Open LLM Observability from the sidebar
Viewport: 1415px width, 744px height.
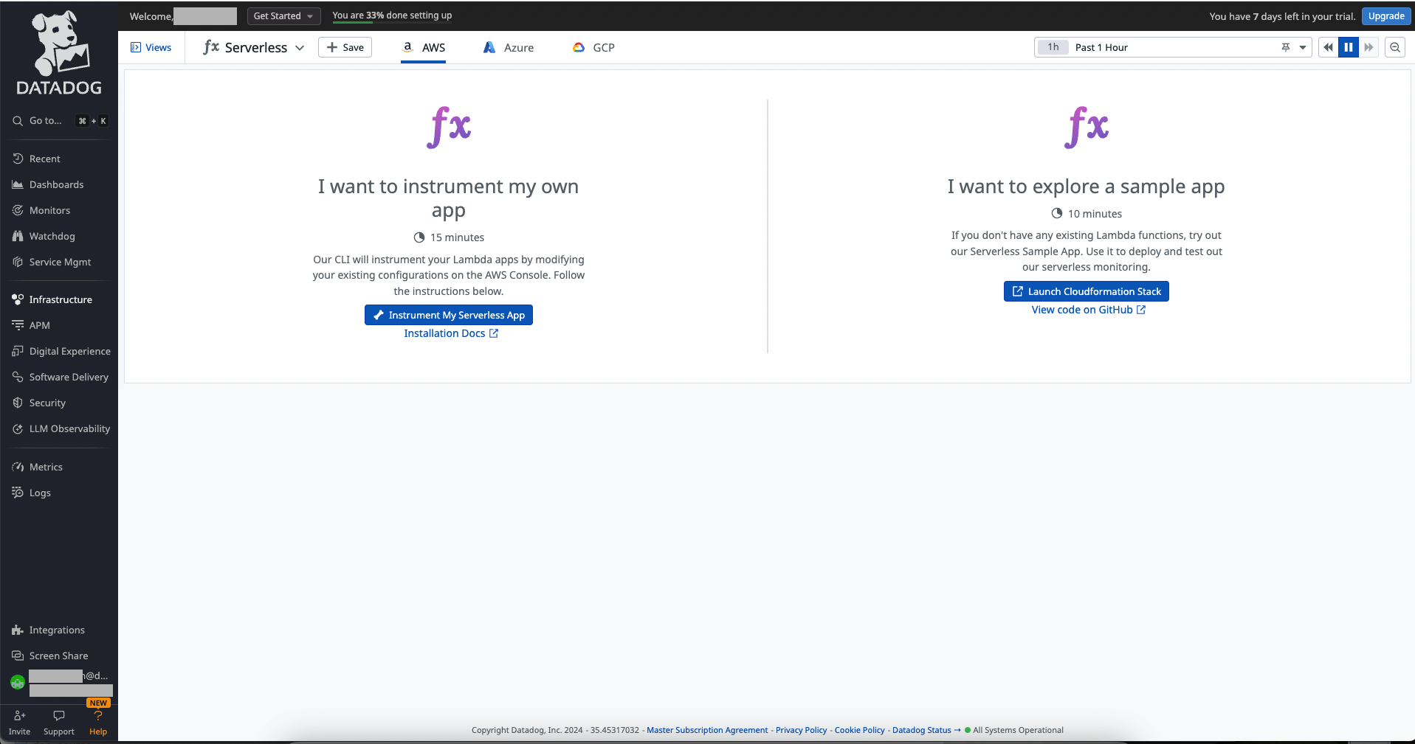[69, 428]
